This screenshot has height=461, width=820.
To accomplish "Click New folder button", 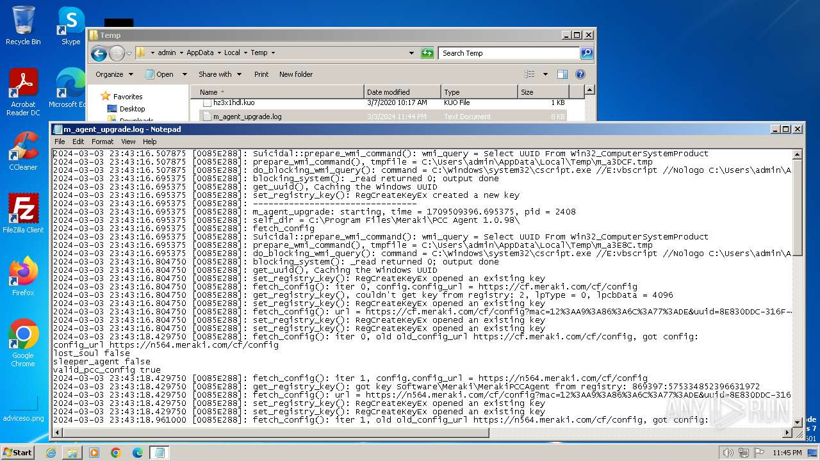I will (x=296, y=74).
